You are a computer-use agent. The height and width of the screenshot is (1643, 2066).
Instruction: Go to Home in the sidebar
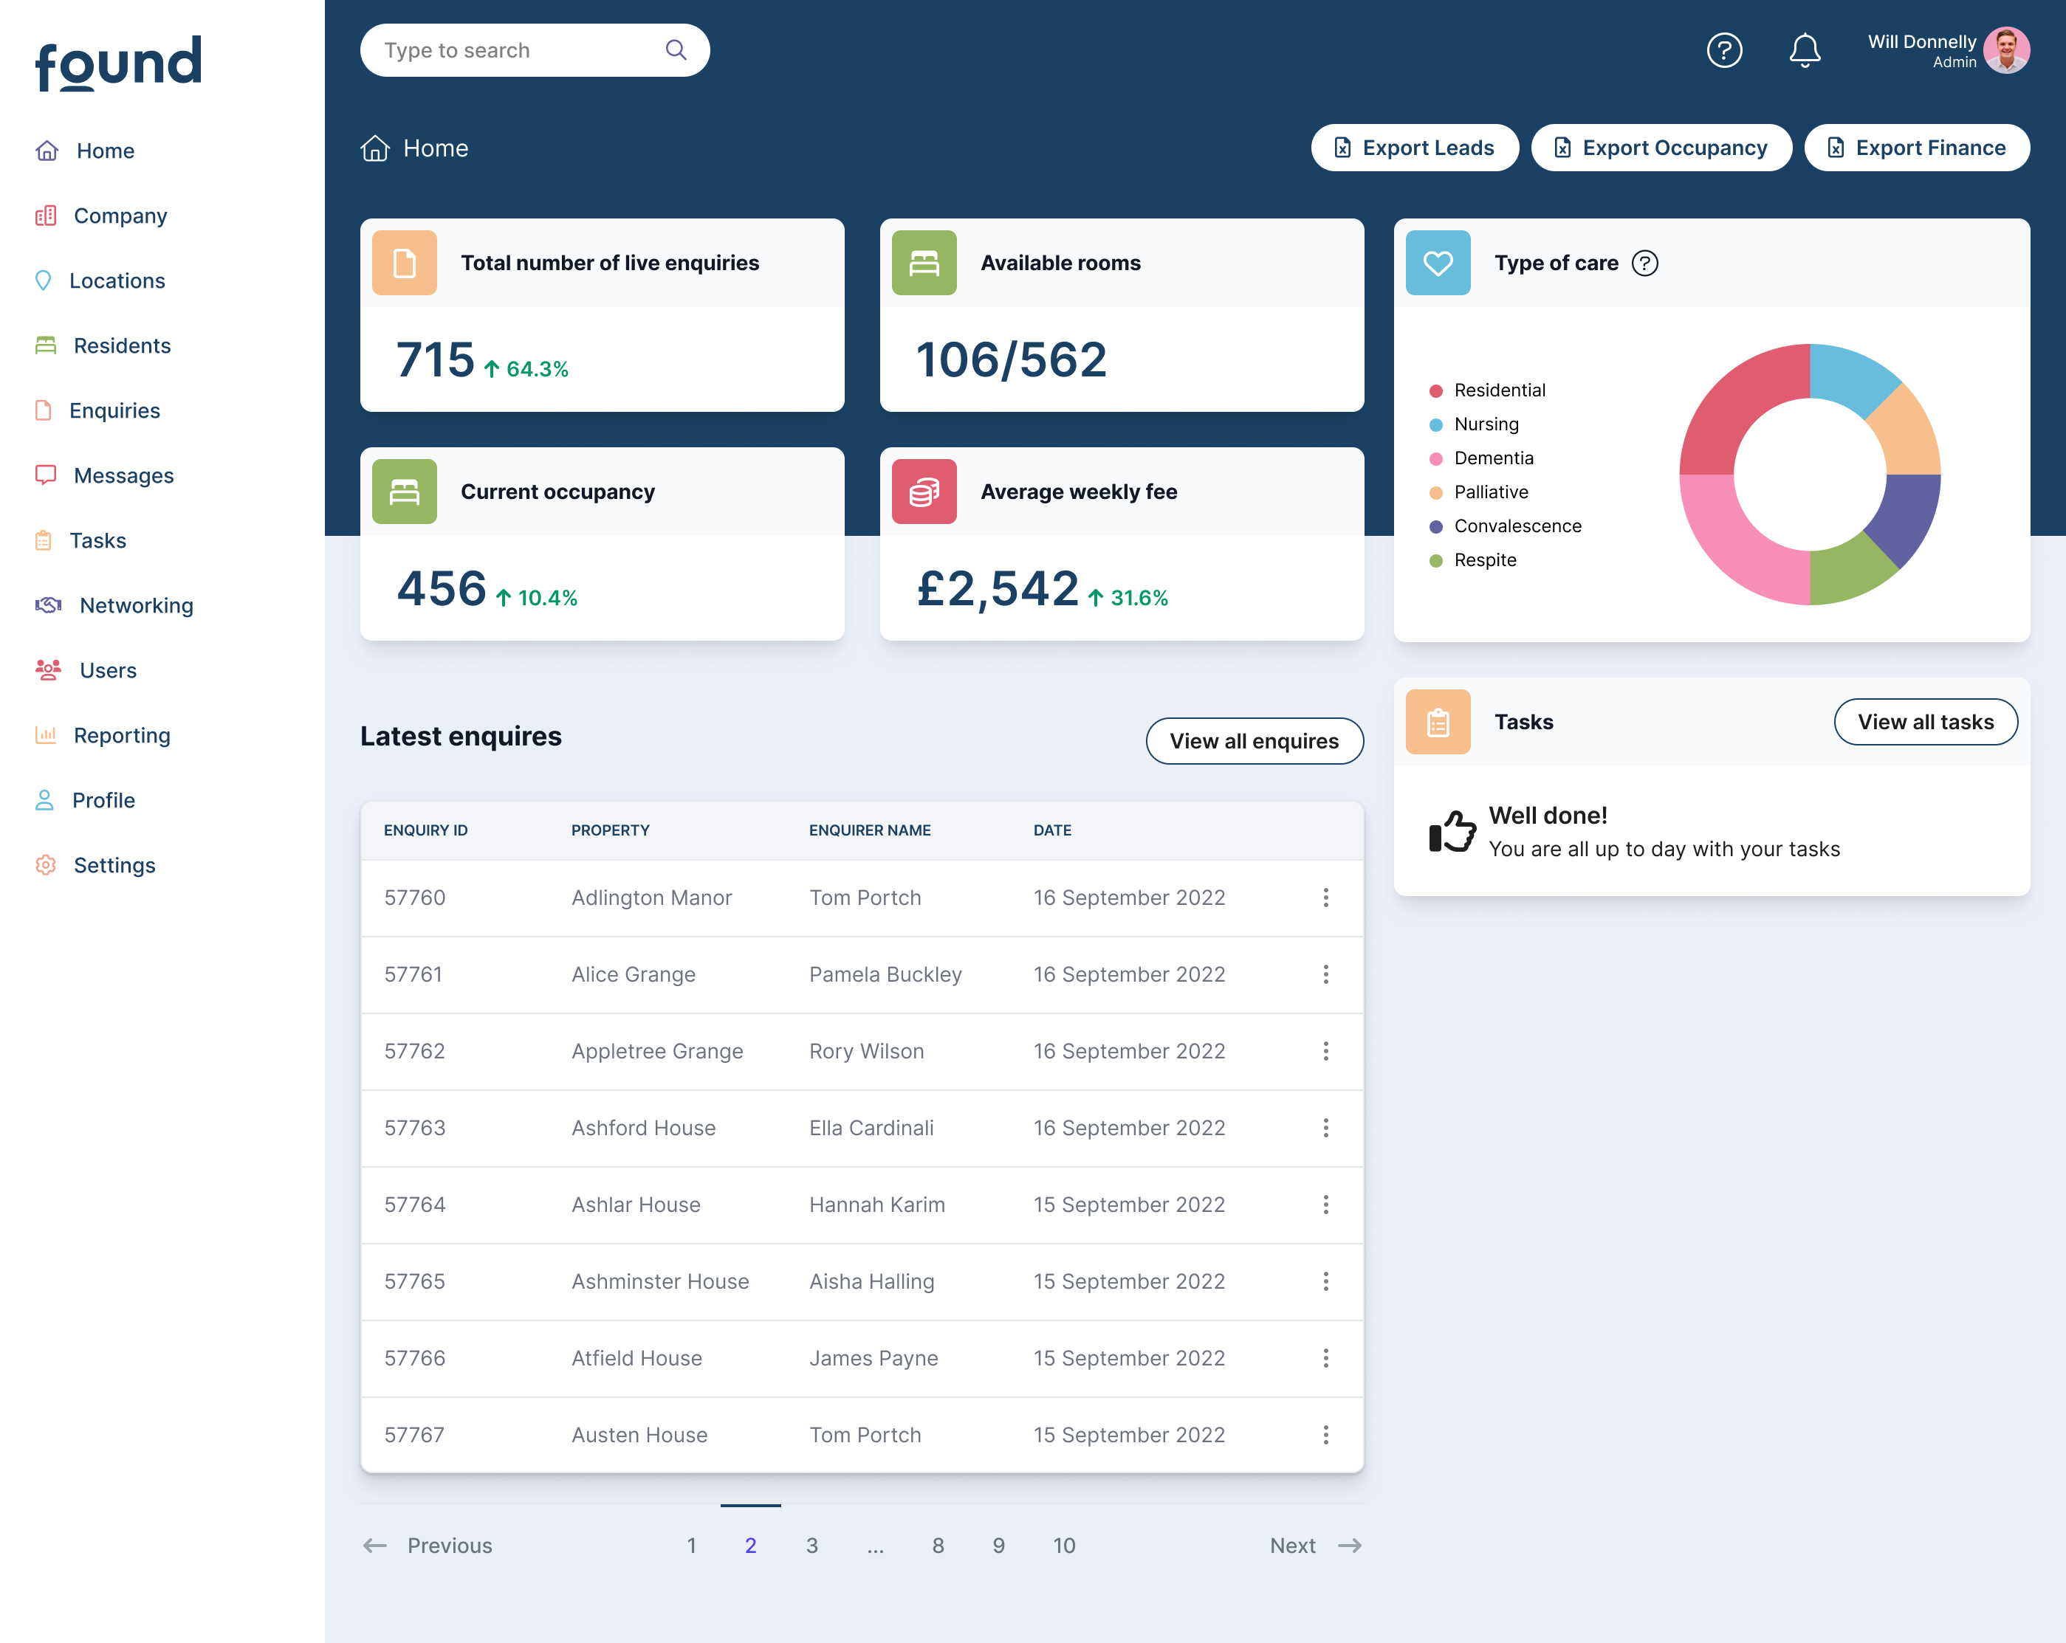coord(86,151)
